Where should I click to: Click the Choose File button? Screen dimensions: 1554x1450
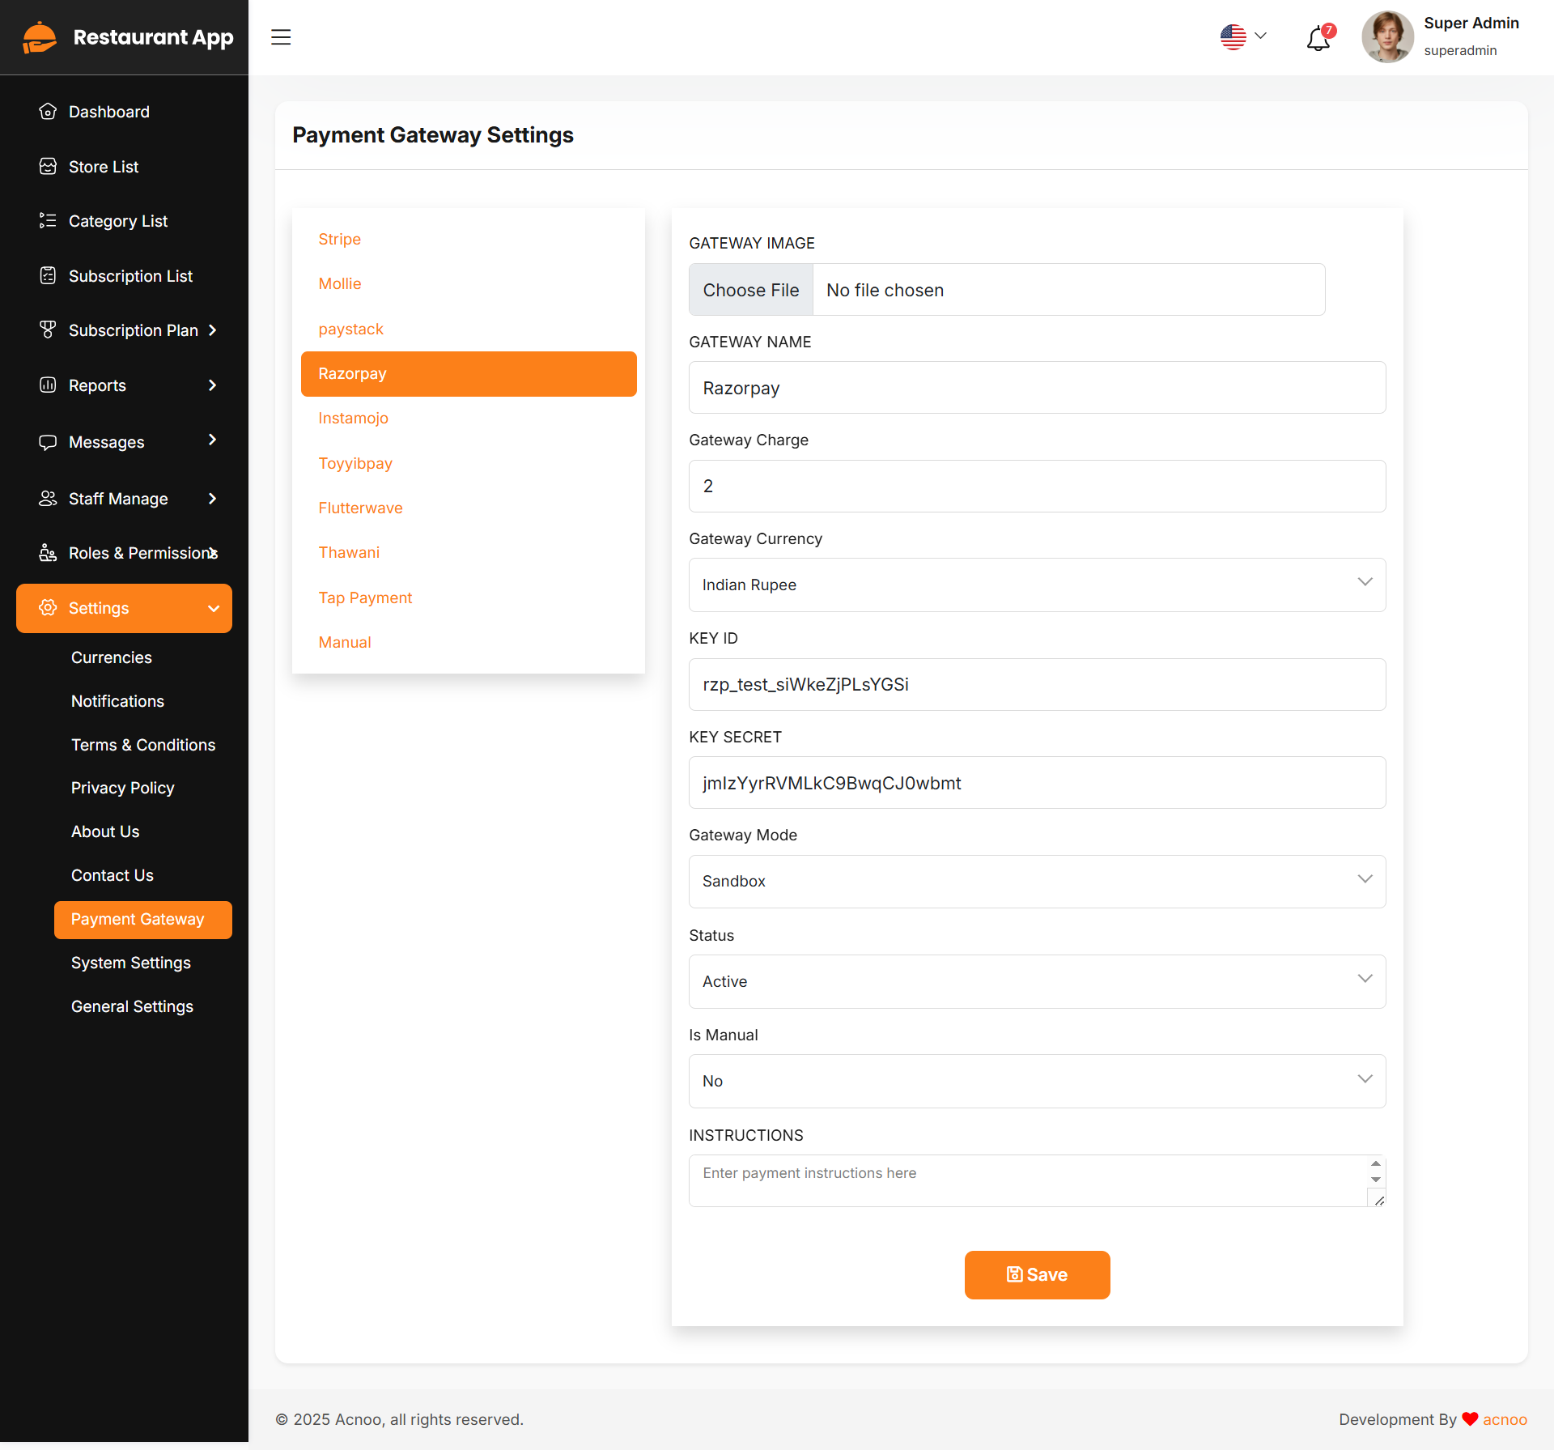click(x=750, y=290)
